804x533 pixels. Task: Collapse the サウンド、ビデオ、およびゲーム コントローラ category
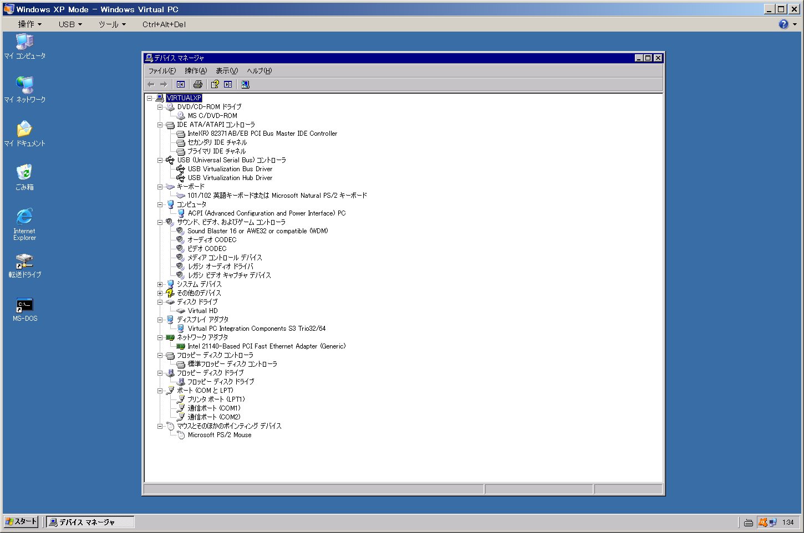click(160, 222)
